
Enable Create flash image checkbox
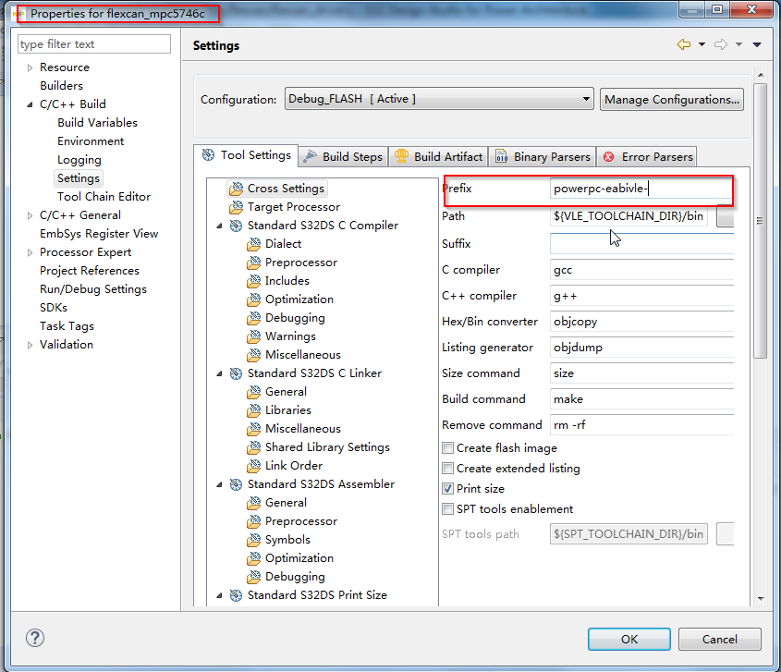click(x=447, y=448)
